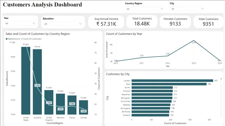The width and height of the screenshot is (225, 126).
Task: Click the ₹ 9.1M data label
Action: tap(37, 47)
